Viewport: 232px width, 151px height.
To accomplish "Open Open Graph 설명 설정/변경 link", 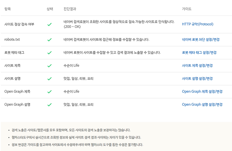I will click(x=202, y=105).
